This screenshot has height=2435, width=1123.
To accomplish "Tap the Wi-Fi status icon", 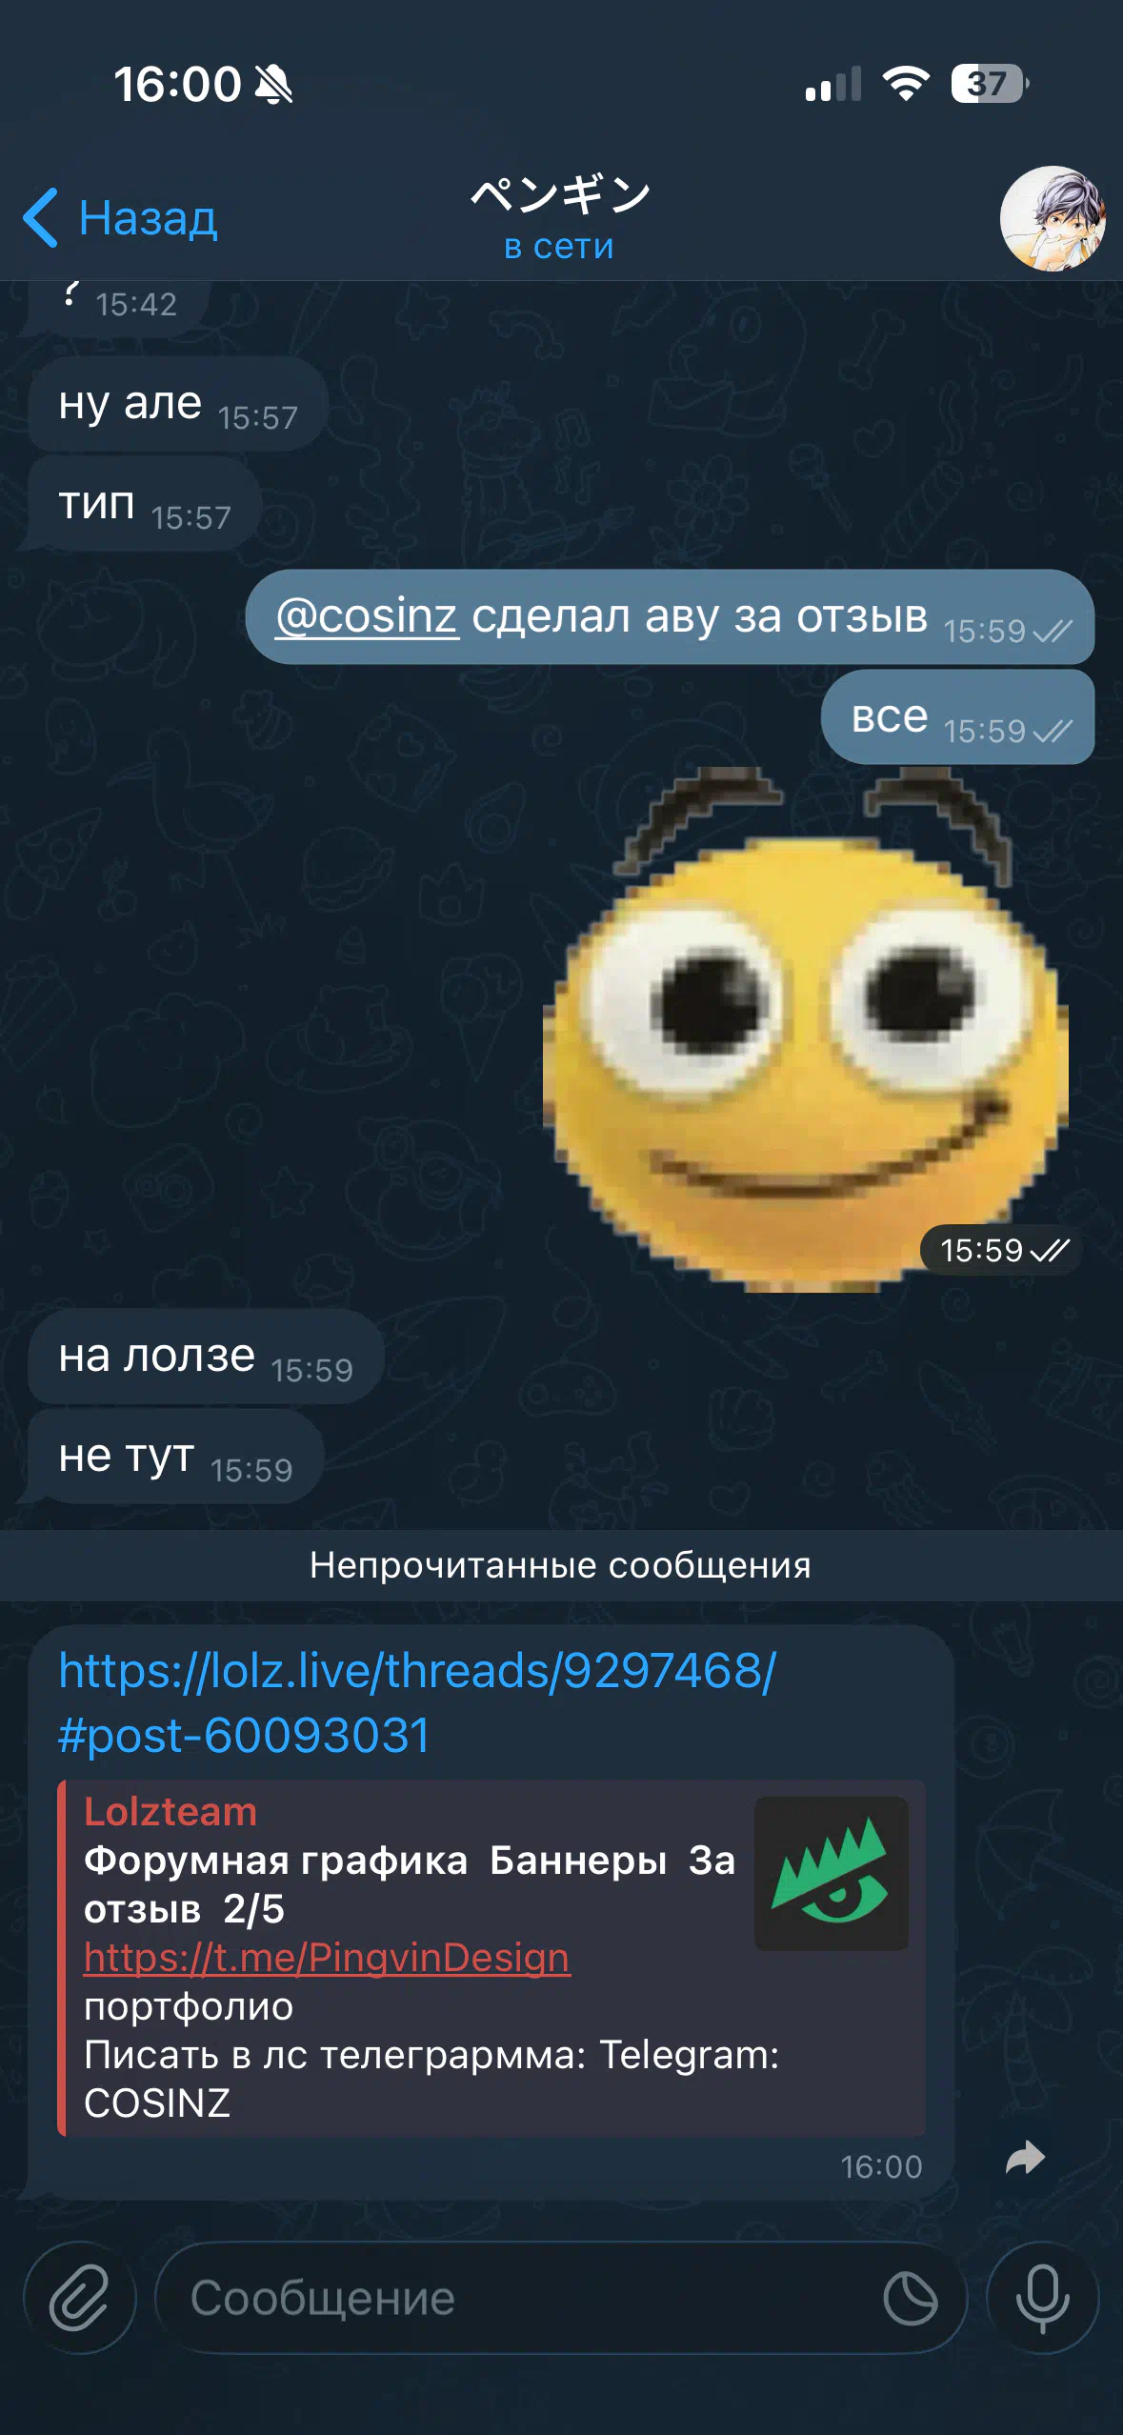I will pyautogui.click(x=906, y=84).
